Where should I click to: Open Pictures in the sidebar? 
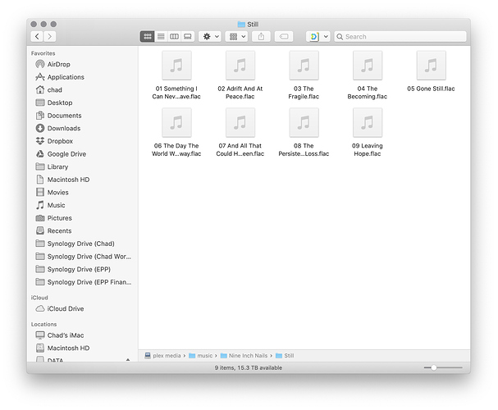pyautogui.click(x=83, y=218)
